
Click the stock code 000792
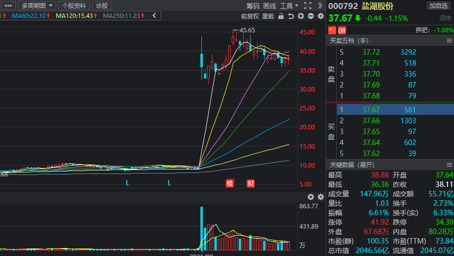[x=343, y=6]
